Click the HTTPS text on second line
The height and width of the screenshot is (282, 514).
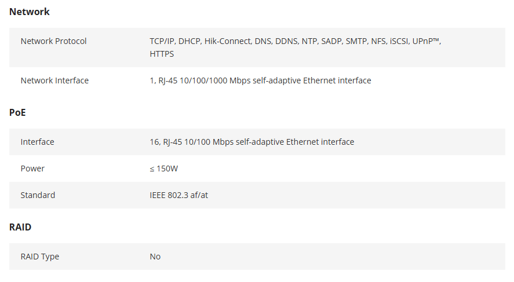(162, 54)
